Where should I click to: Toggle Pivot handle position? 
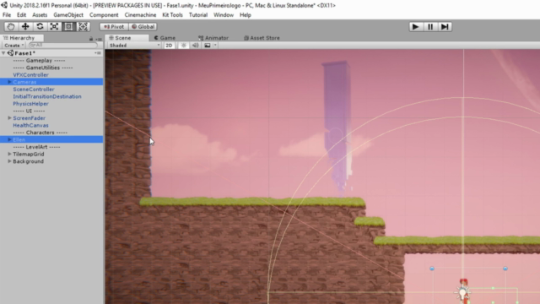pyautogui.click(x=114, y=26)
